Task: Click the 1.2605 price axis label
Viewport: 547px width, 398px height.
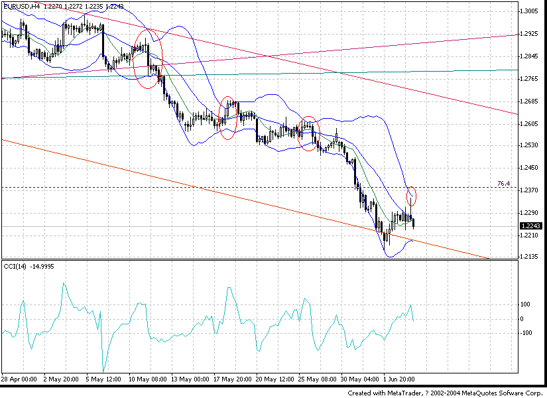Action: (529, 124)
